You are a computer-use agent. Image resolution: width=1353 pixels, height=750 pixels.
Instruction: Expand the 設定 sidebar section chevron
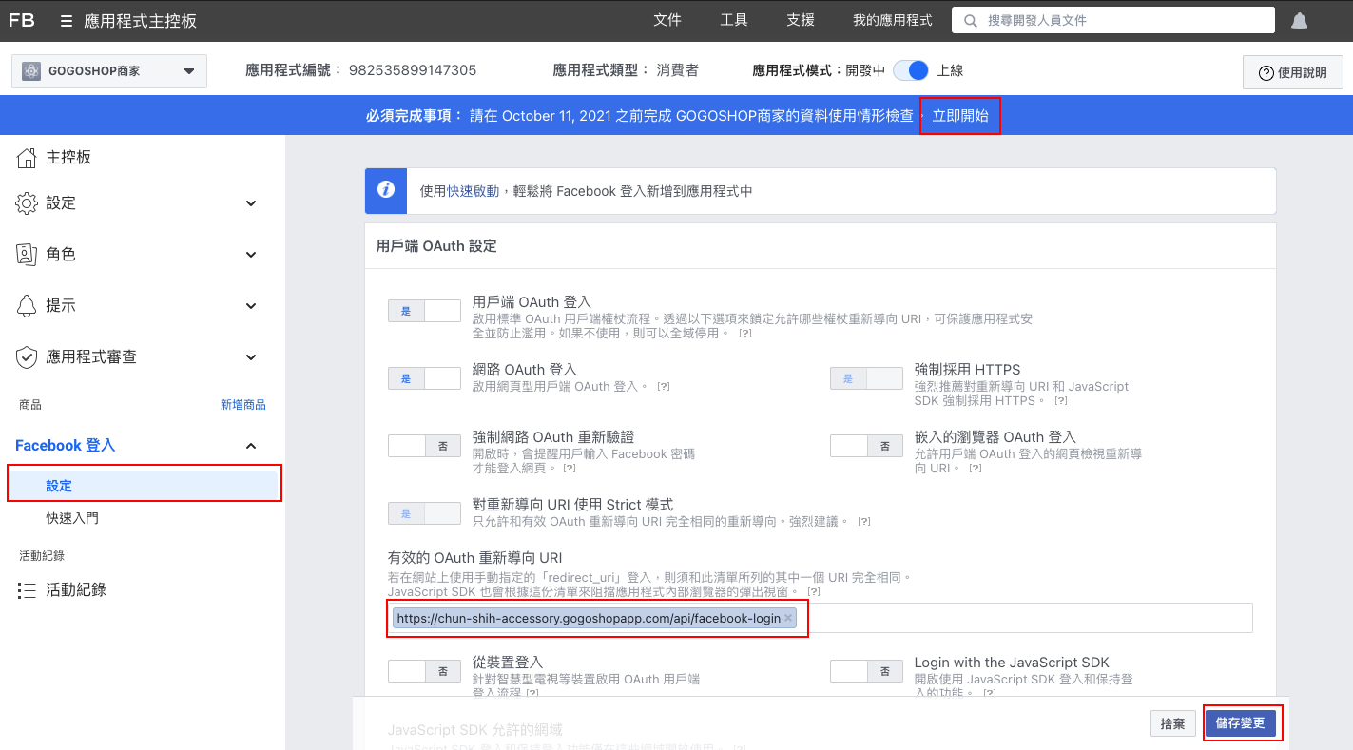pyautogui.click(x=251, y=203)
